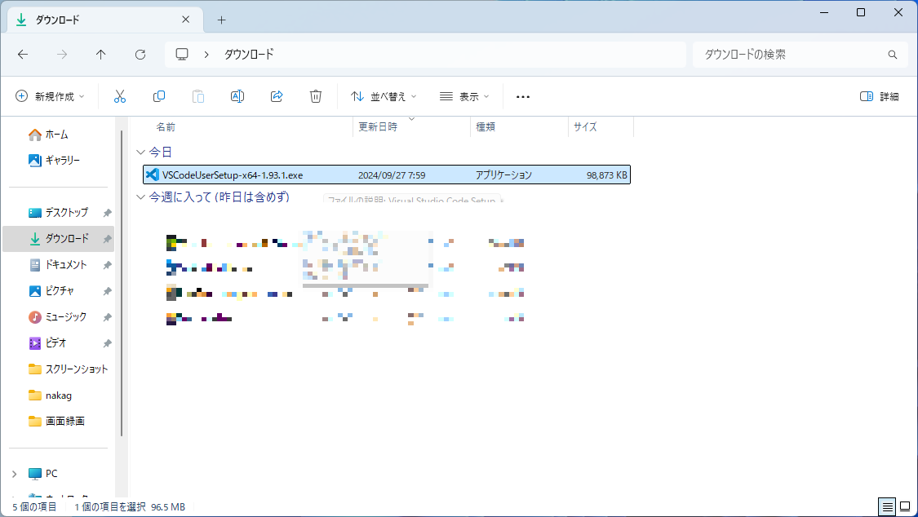Expand the PC tree node
Viewport: 918px width, 517px height.
(x=15, y=474)
